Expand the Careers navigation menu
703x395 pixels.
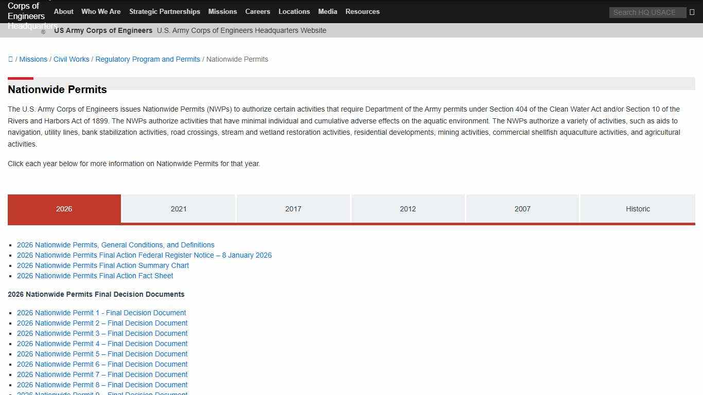pos(257,11)
